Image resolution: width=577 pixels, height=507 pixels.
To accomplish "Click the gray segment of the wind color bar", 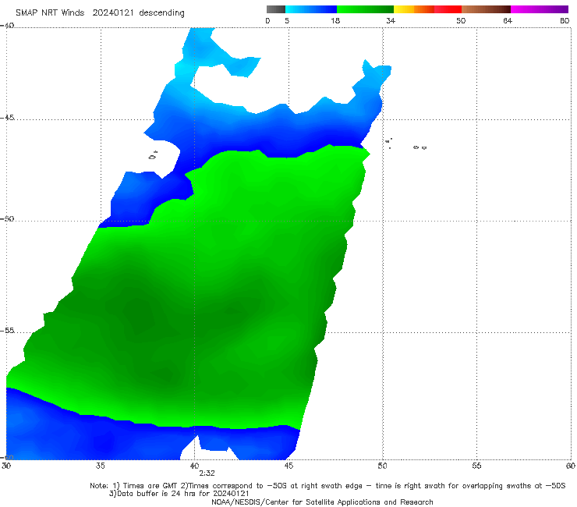I will tap(276, 9).
